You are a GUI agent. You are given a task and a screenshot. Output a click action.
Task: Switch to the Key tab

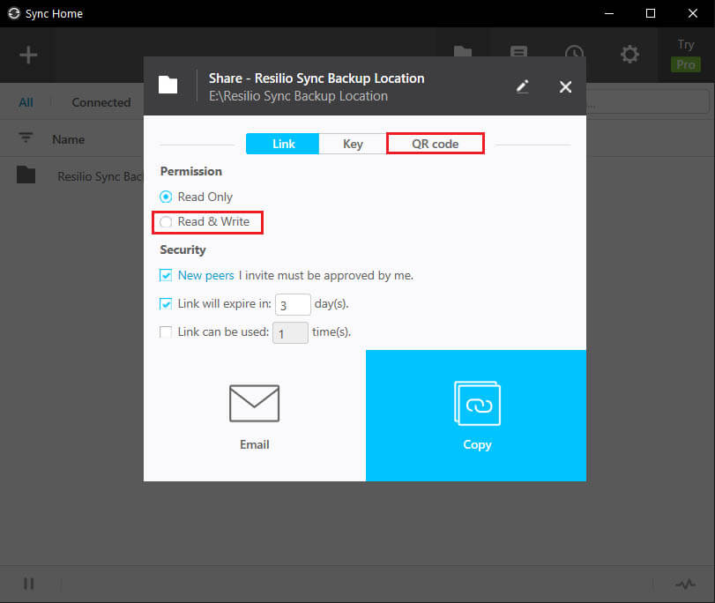pos(353,144)
